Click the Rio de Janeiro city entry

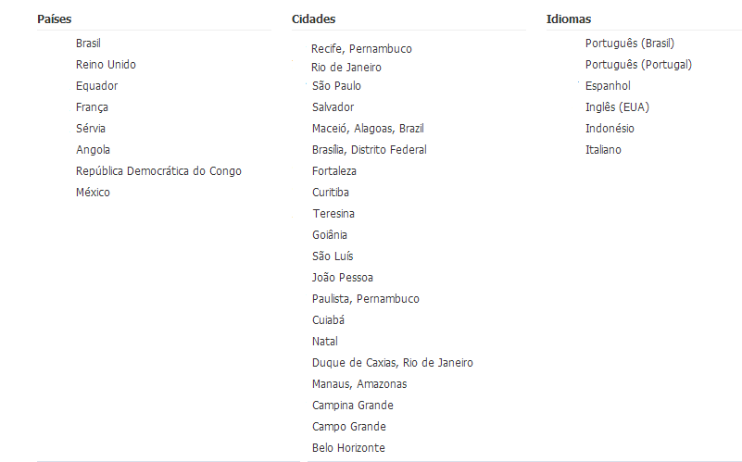pyautogui.click(x=346, y=68)
